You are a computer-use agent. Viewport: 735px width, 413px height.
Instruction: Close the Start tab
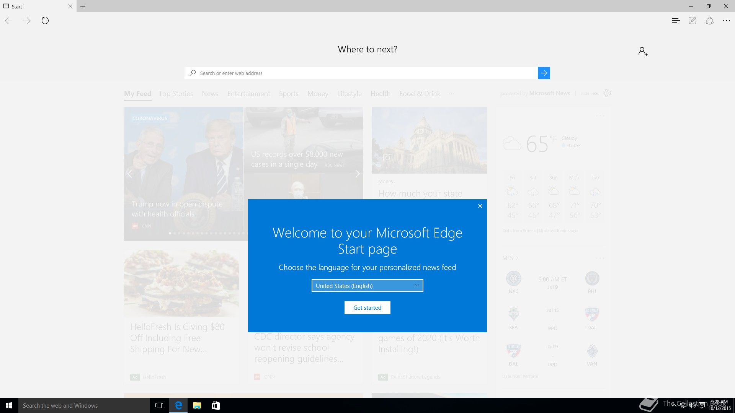click(x=70, y=6)
